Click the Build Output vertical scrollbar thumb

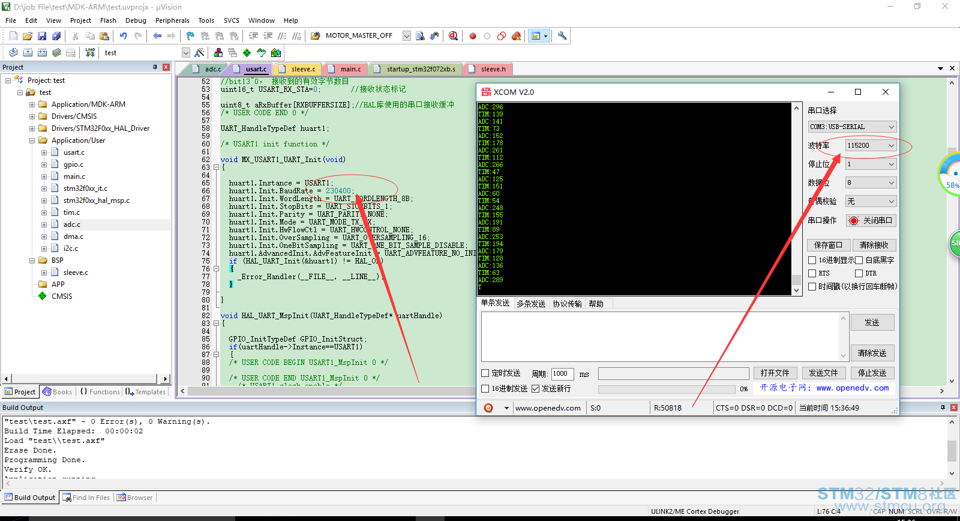(952, 451)
